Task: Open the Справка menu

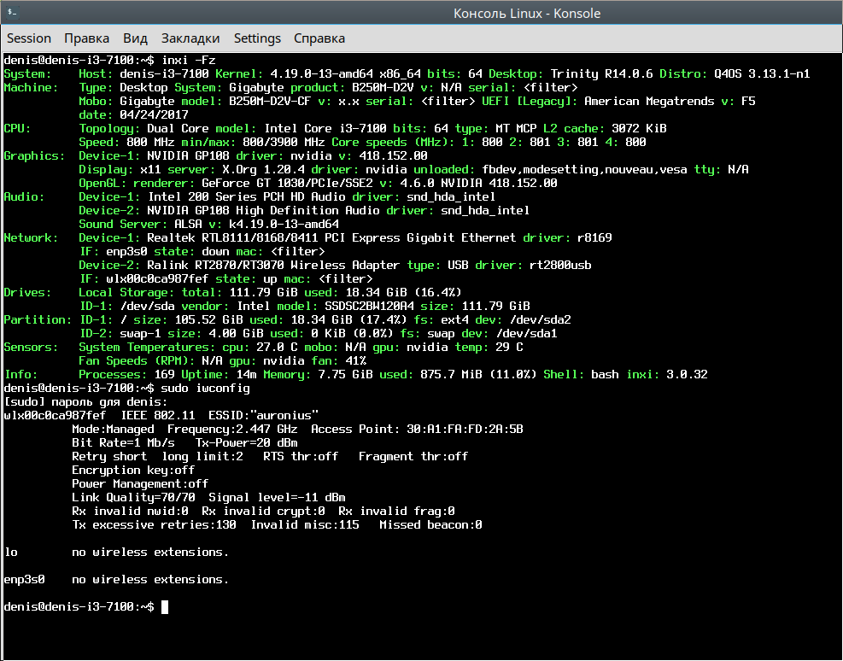Action: tap(319, 38)
